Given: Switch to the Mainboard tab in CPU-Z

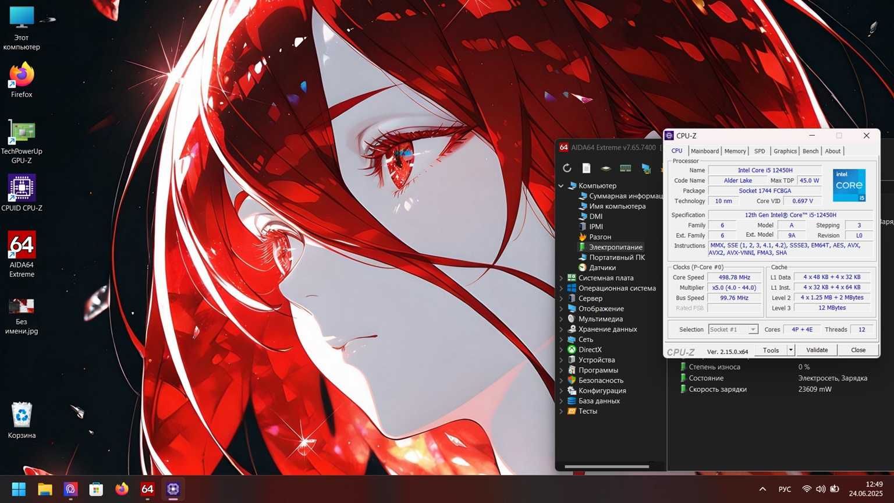Looking at the screenshot, I should 705,151.
